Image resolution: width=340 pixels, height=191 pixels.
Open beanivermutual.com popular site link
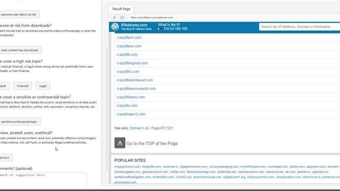point(207,177)
